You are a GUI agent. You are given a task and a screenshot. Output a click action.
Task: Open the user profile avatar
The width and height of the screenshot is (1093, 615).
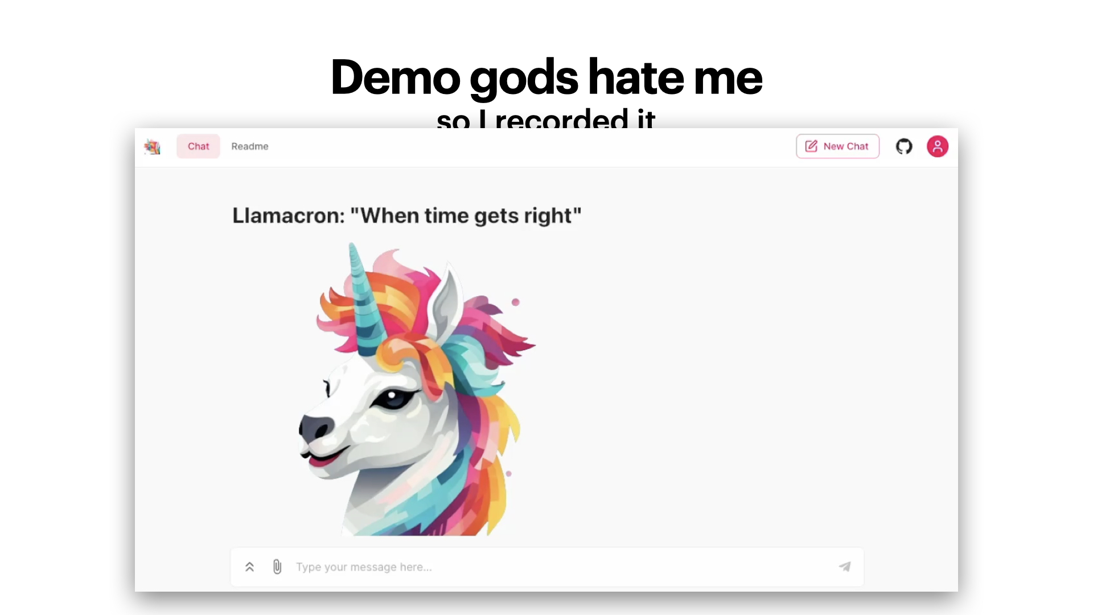tap(937, 146)
